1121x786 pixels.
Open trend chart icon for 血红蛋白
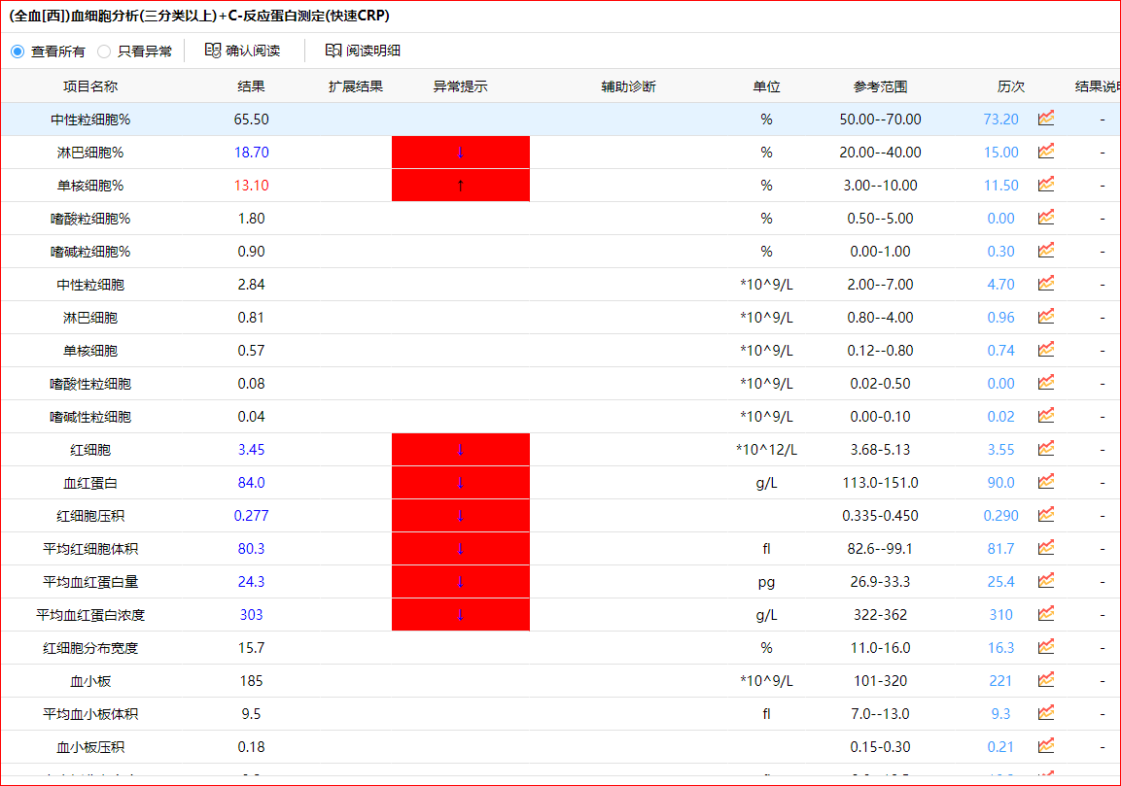click(1046, 482)
